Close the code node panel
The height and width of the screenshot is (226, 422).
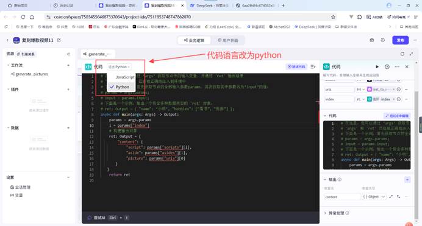tap(407, 66)
